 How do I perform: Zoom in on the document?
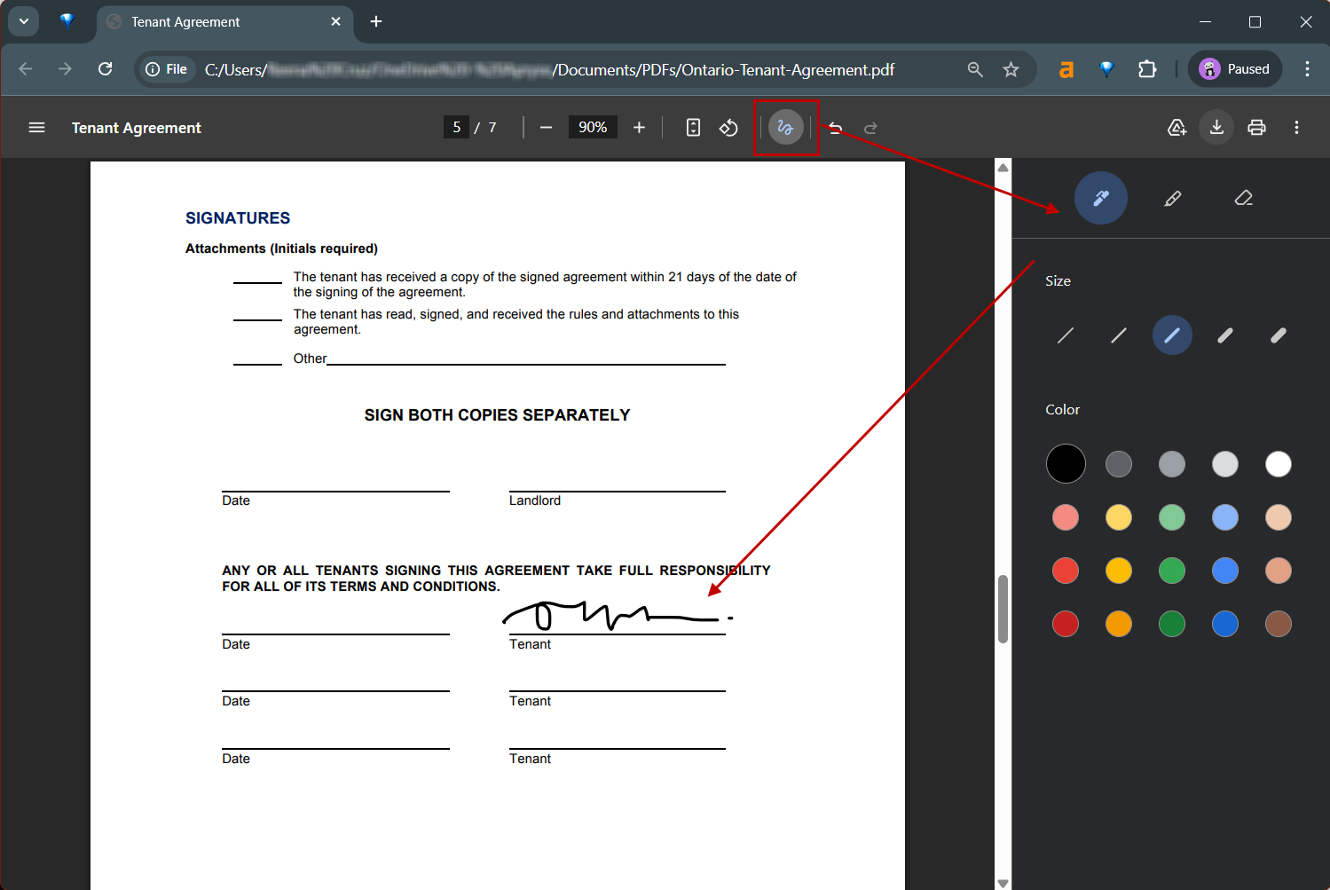click(x=639, y=127)
